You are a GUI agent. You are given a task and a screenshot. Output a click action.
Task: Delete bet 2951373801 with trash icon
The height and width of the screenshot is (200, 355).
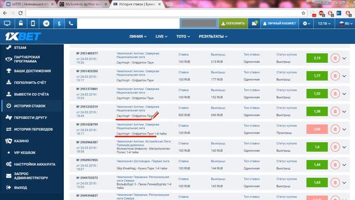click(335, 94)
